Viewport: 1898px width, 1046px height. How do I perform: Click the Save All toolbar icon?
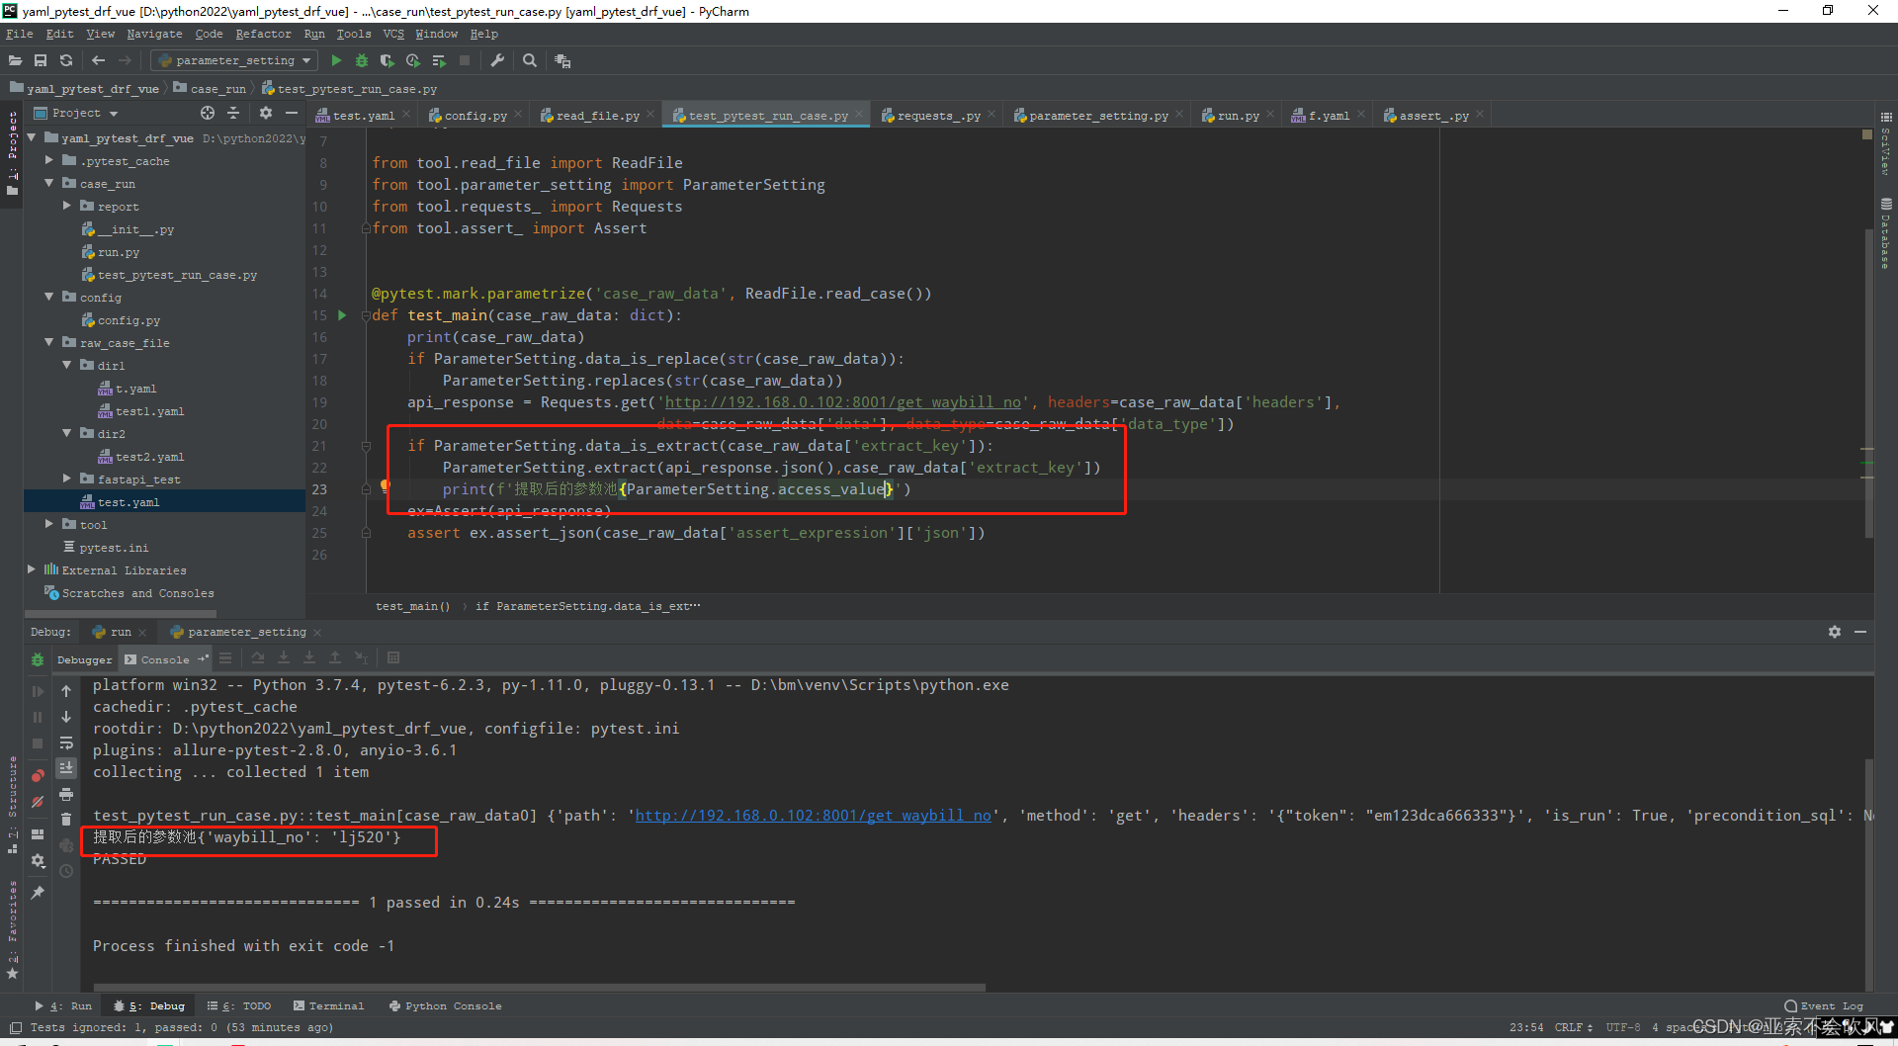point(41,60)
